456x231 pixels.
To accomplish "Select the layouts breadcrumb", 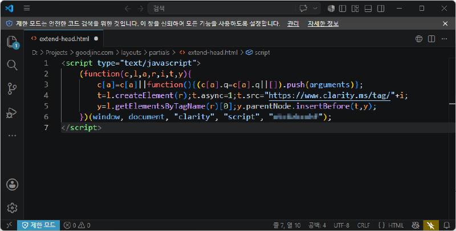I will point(131,52).
